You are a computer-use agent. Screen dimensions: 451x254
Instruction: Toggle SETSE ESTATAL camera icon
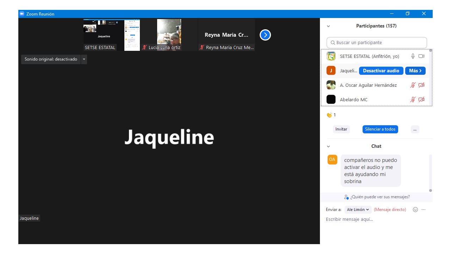[x=421, y=56]
